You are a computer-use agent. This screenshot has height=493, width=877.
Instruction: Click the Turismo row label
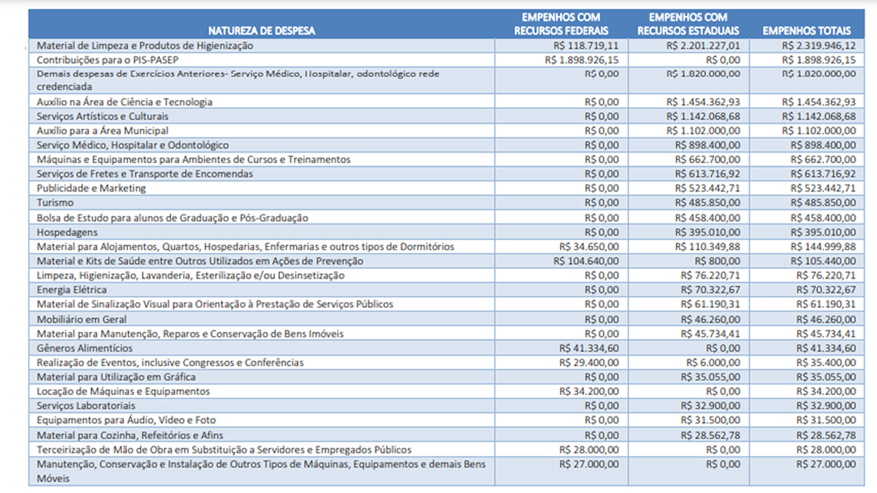tap(55, 202)
